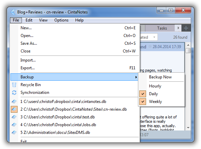The height and width of the screenshot is (149, 201).
Task: Open the View menu
Action: tap(43, 20)
